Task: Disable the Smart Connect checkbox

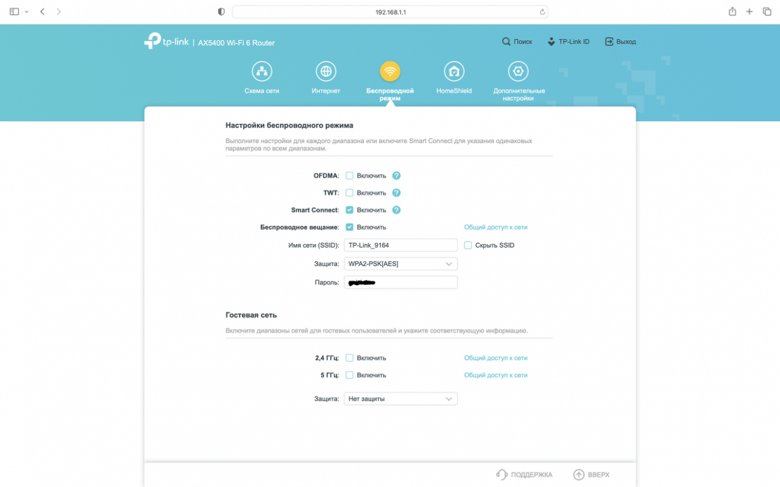Action: click(x=349, y=210)
